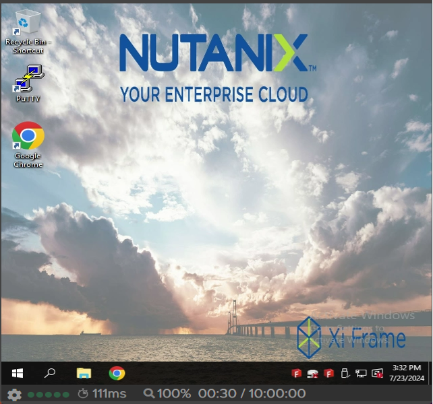
Task: Open File Explorer from the taskbar
Action: pos(84,374)
